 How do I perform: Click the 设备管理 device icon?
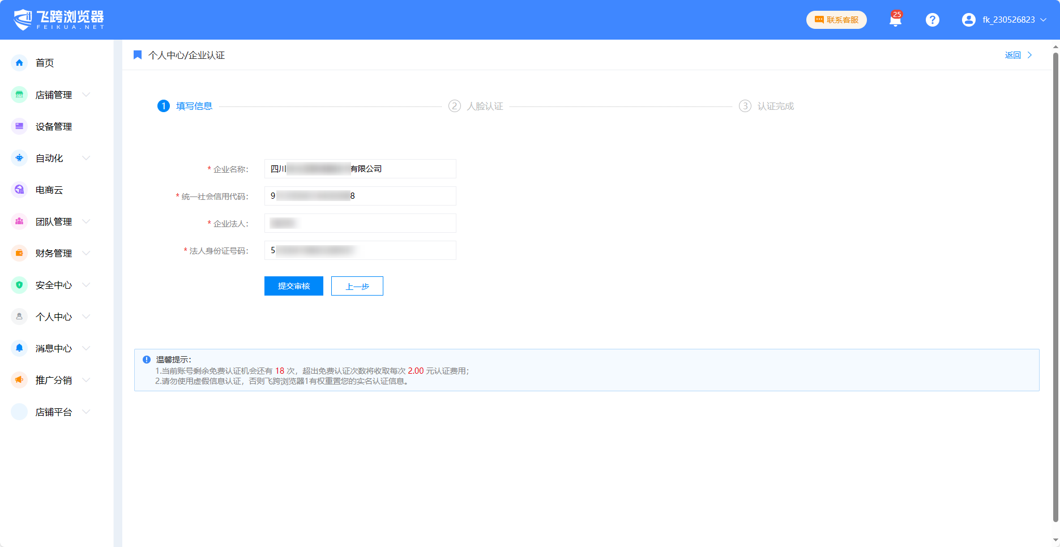(x=19, y=126)
